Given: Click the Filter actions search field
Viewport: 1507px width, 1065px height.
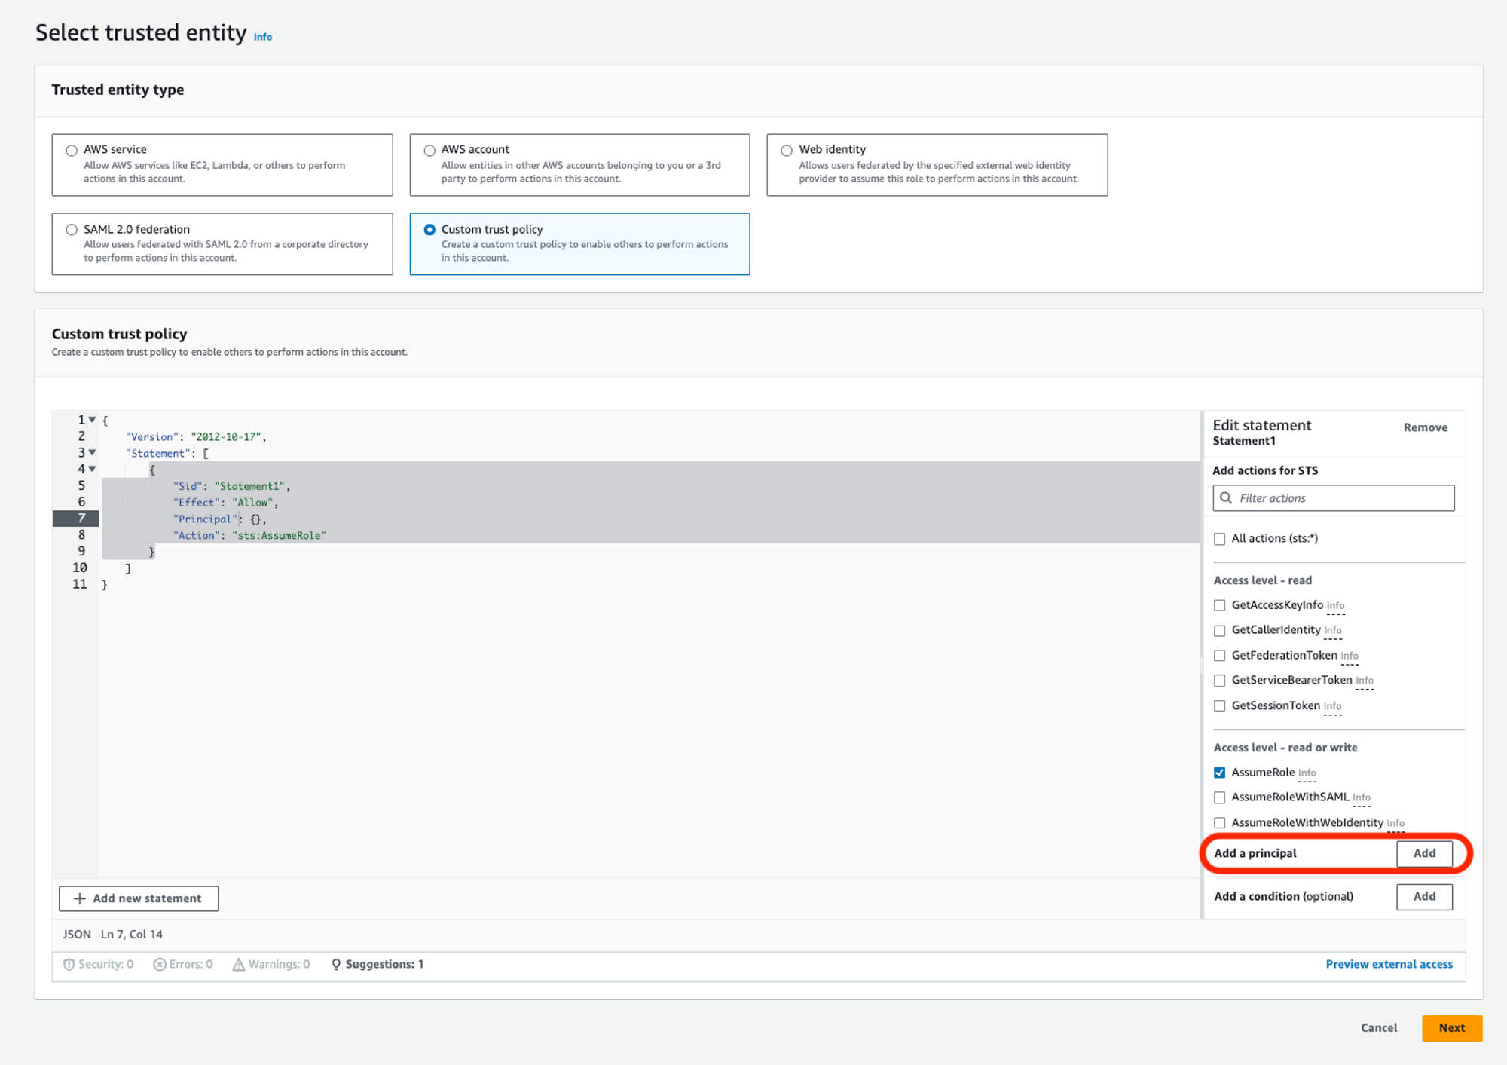Looking at the screenshot, I should point(1333,498).
